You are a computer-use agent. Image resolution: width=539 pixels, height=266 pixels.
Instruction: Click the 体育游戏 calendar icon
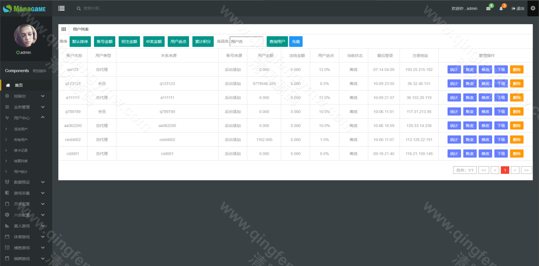[7, 237]
